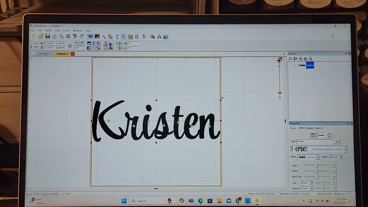Select the inch unit radio button
The image size is (368, 207).
31,47
